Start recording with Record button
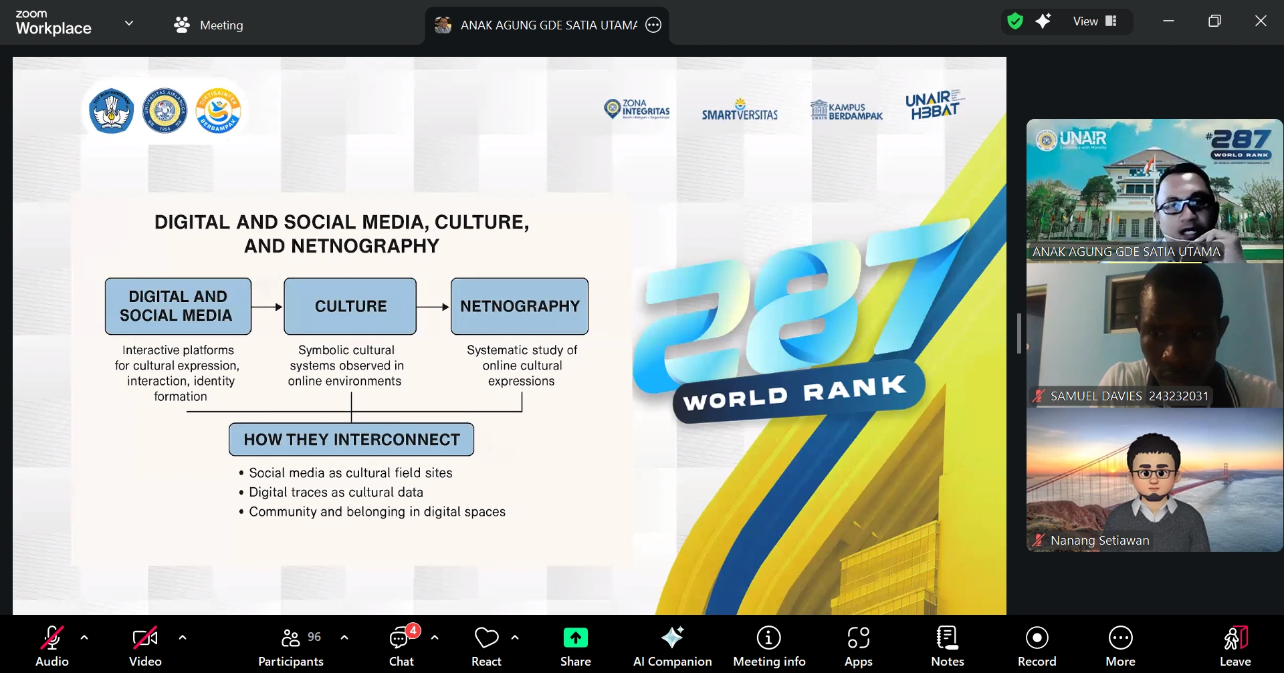The height and width of the screenshot is (673, 1284). (x=1037, y=646)
